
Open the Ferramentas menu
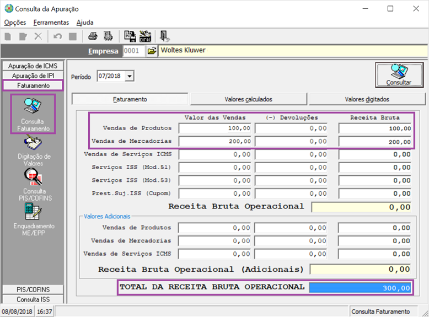pyautogui.click(x=51, y=23)
